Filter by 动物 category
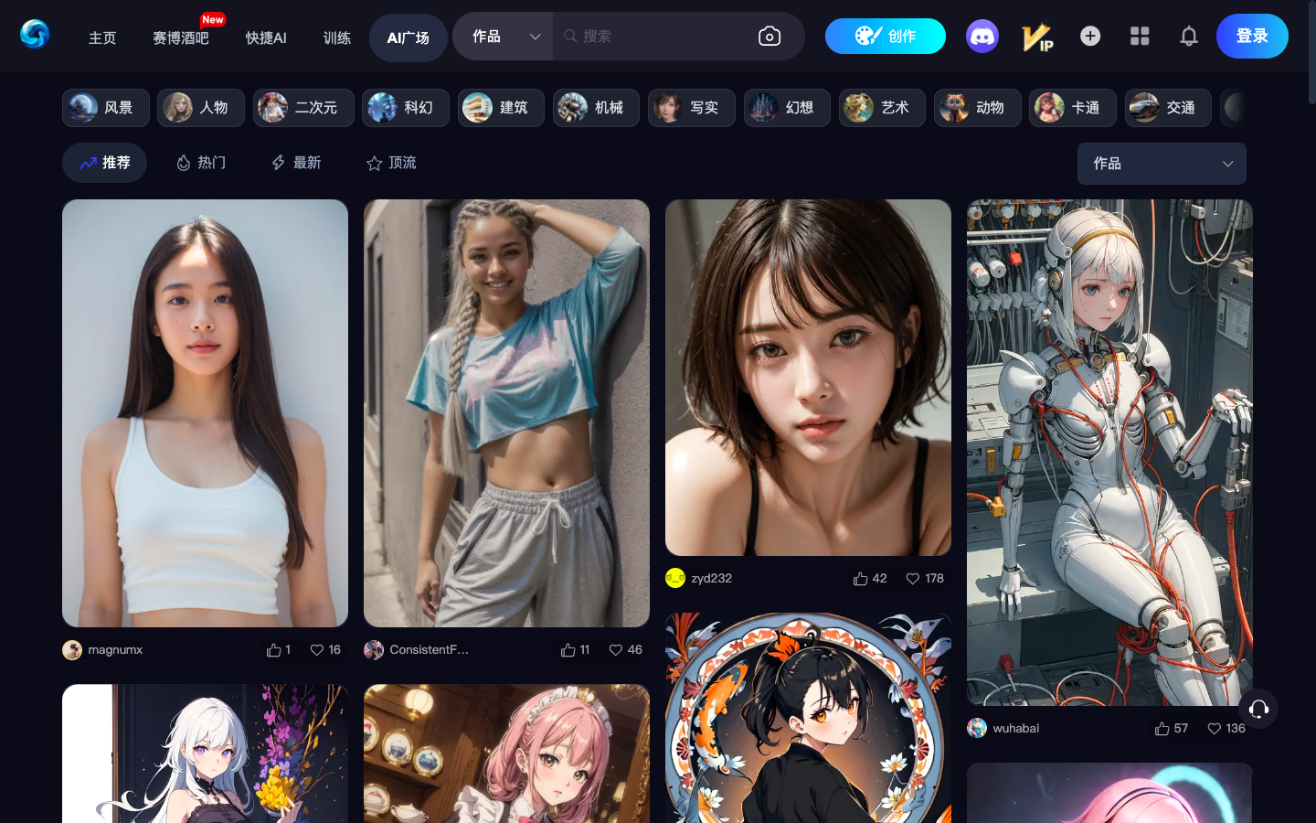Image resolution: width=1316 pixels, height=823 pixels. pyautogui.click(x=978, y=108)
